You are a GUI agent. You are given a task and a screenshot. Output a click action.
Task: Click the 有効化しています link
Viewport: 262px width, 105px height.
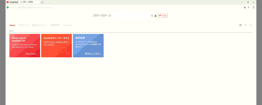(93, 54)
